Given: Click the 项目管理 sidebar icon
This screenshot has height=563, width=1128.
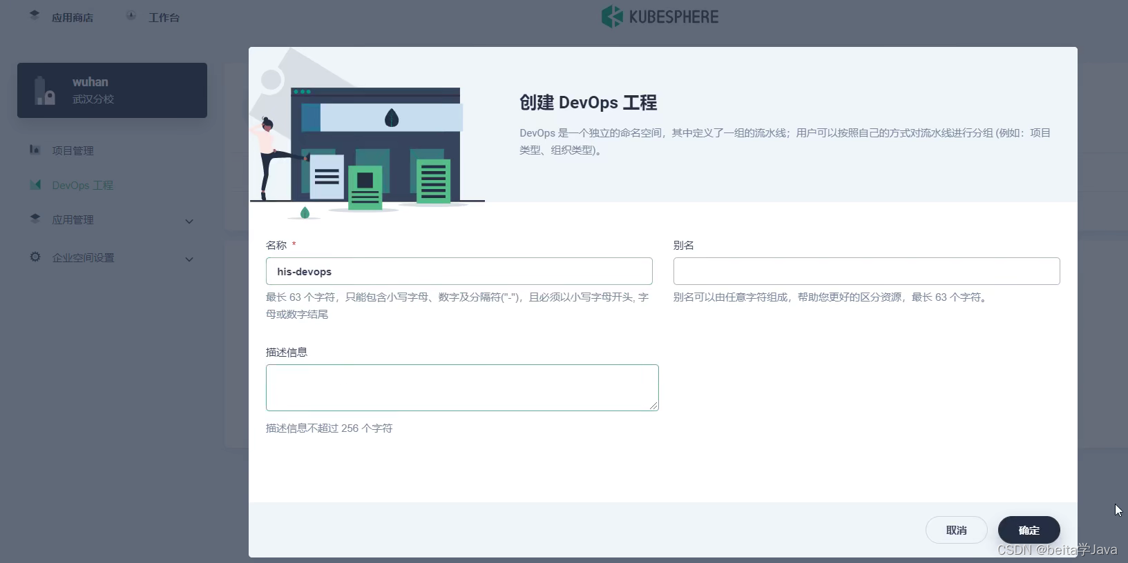Looking at the screenshot, I should coord(35,149).
